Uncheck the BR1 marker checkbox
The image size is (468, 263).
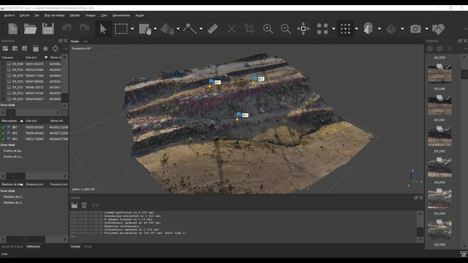3,127
